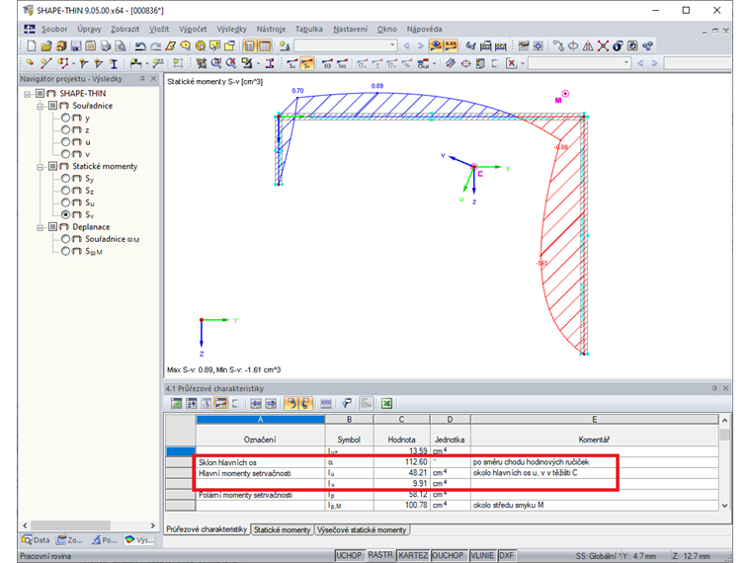This screenshot has width=751, height=563.
Task: Click the node point tool icon
Action: 31,63
